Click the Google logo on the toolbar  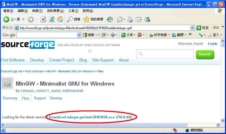(x=9, y=35)
